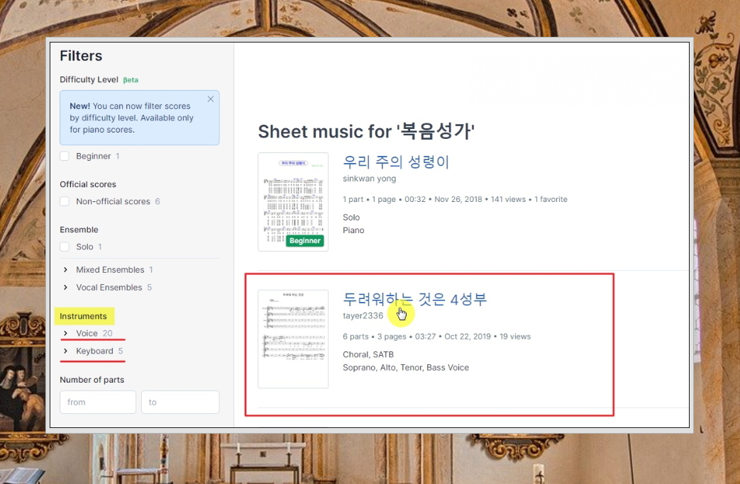This screenshot has height=484, width=740.
Task: Click the Instruments section heading
Action: 83,316
